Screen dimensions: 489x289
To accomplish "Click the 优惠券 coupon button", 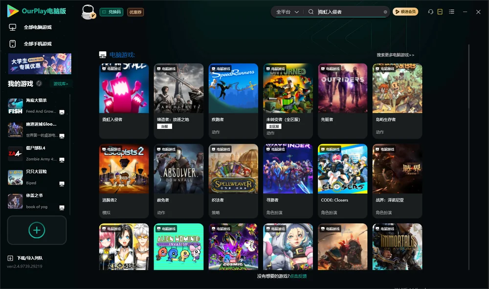I will (x=135, y=12).
